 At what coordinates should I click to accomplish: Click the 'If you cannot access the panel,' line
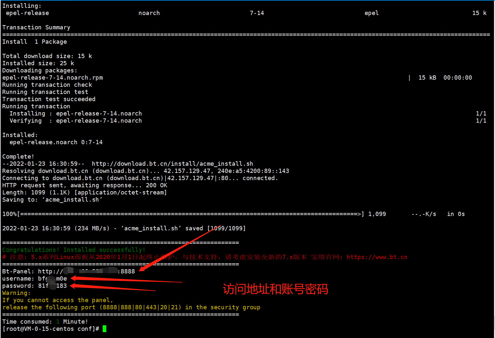pos(58,300)
